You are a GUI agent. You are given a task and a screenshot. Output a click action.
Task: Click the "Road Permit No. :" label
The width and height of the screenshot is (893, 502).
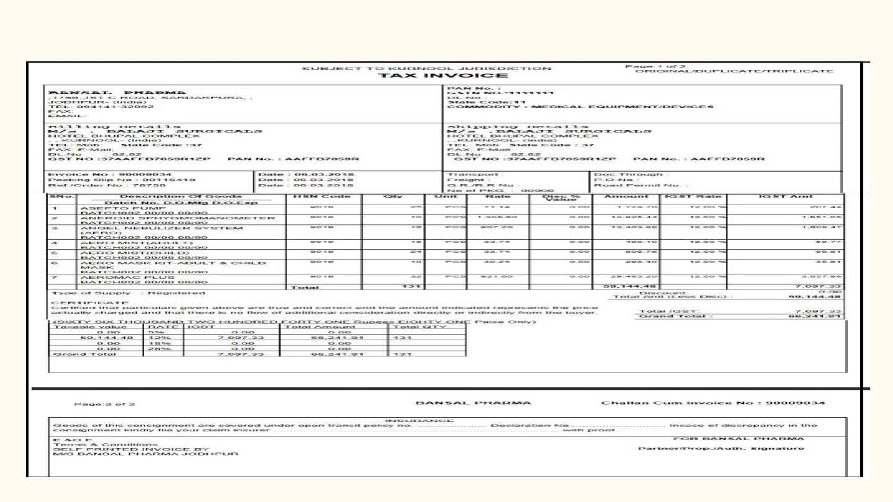[641, 185]
